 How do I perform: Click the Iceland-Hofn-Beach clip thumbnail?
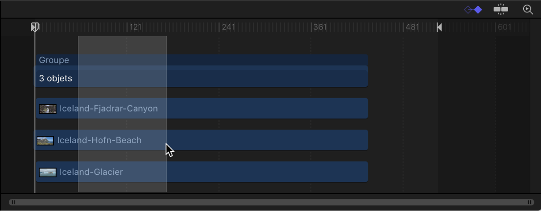(x=45, y=141)
